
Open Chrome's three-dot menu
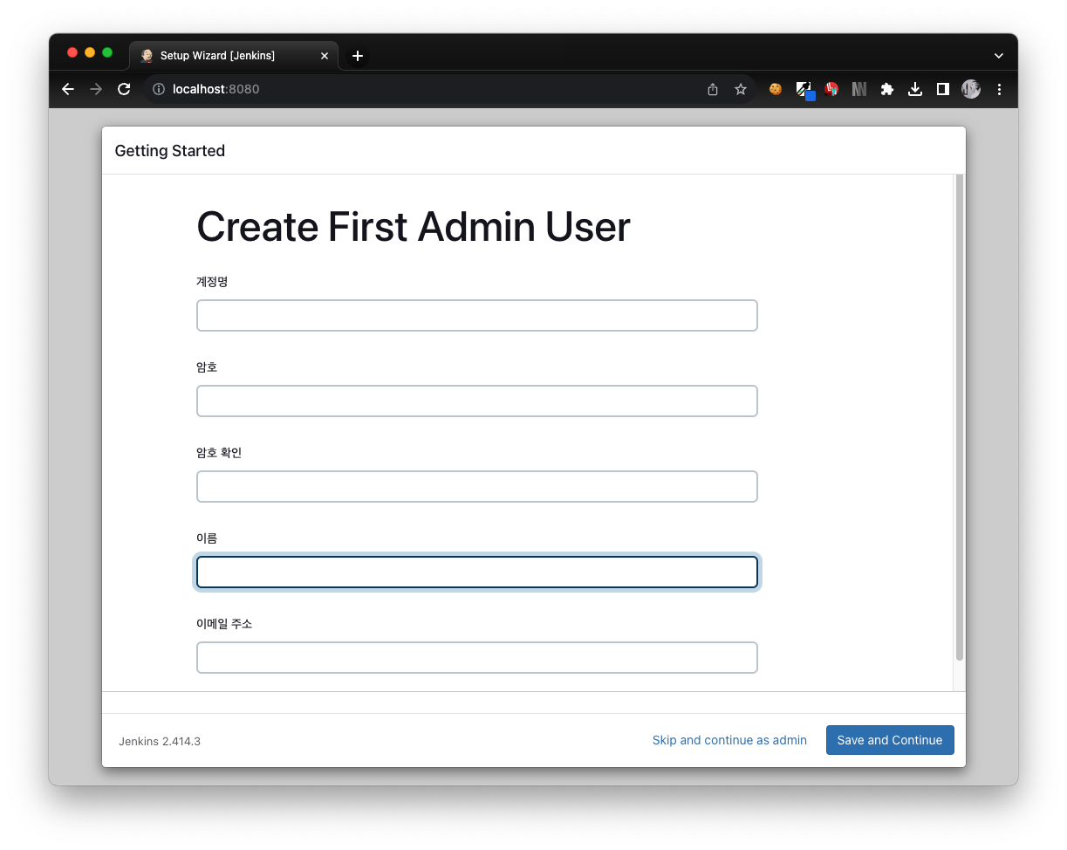pyautogui.click(x=999, y=89)
